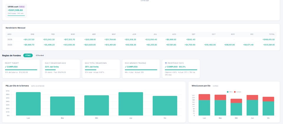This screenshot has width=283, height=124.
Task: Click CUMPLIDO status in Días Mínimos Trading card
Action: [131, 67]
